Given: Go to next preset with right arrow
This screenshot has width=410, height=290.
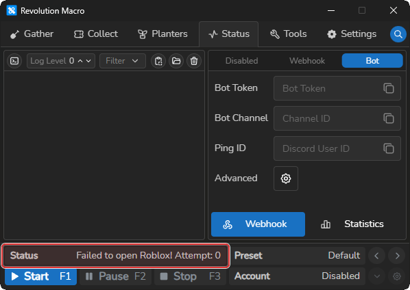Looking at the screenshot, I should (397, 256).
